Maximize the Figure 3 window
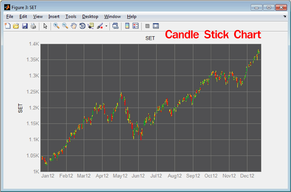Viewport: 291px width, 192px height. point(269,8)
